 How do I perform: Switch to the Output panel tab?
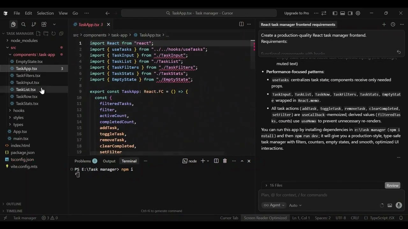pyautogui.click(x=109, y=161)
